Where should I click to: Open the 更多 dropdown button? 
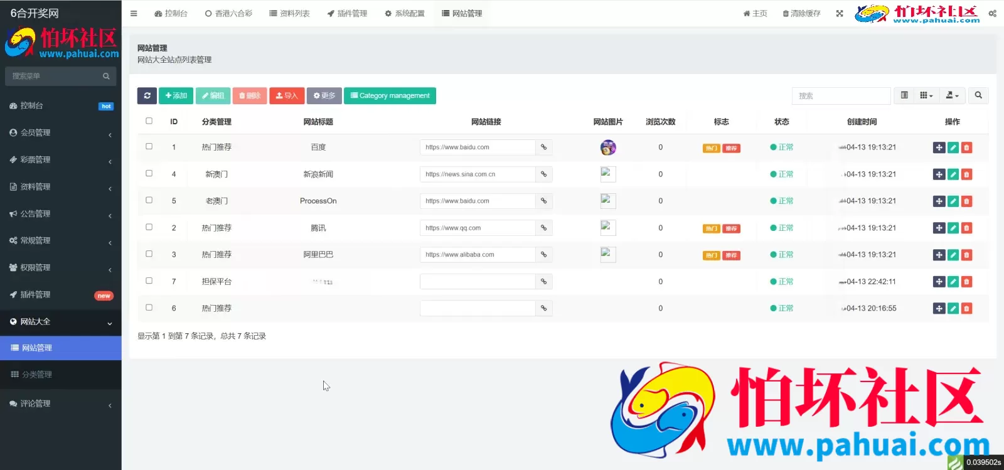[x=324, y=95]
